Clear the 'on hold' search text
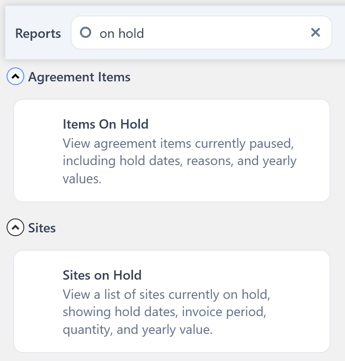This screenshot has height=361, width=345. [x=316, y=32]
